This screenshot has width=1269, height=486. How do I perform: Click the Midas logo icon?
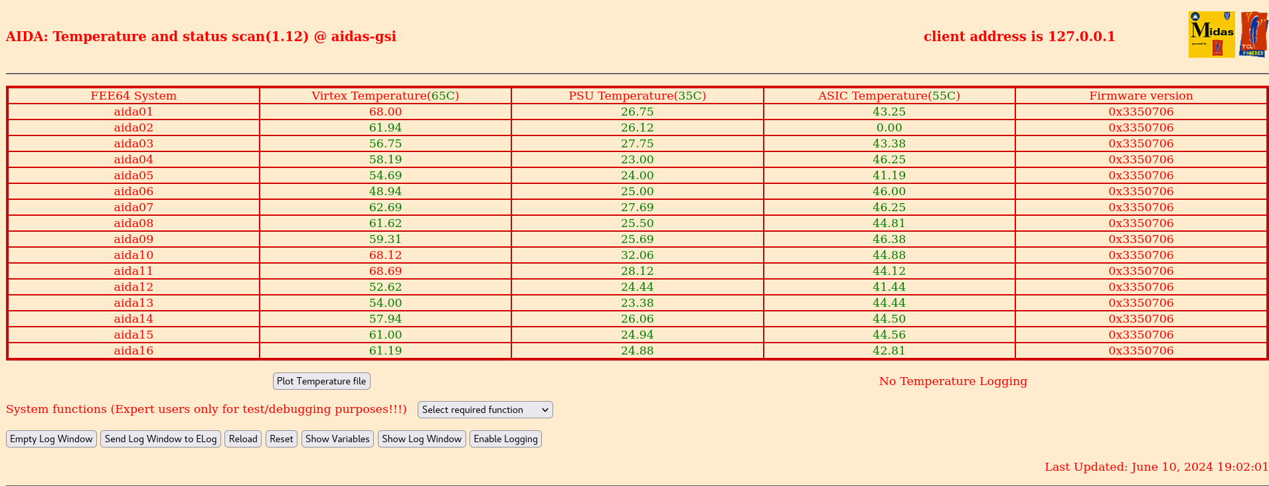point(1211,35)
